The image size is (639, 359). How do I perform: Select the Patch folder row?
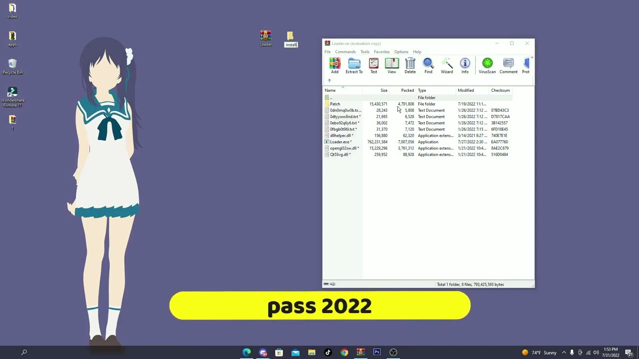coord(418,104)
